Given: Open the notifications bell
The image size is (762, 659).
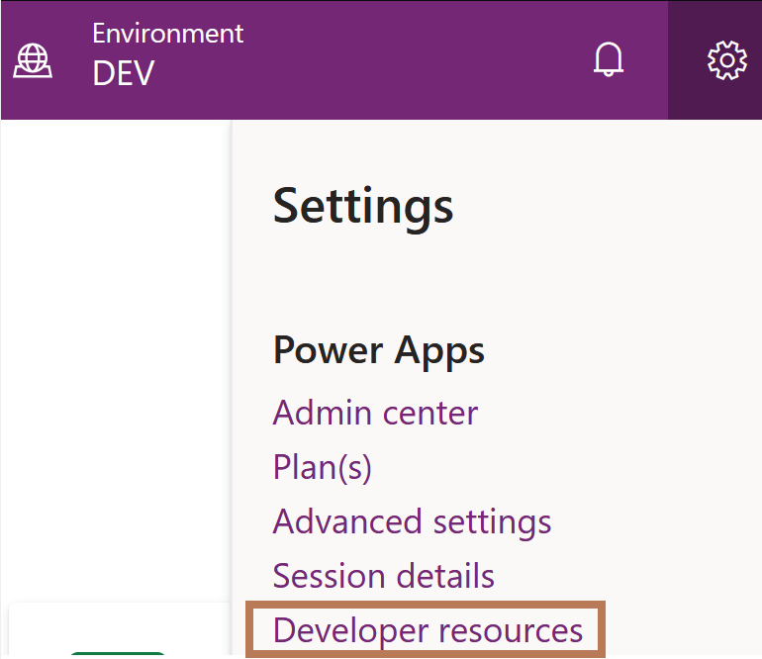Looking at the screenshot, I should [609, 60].
